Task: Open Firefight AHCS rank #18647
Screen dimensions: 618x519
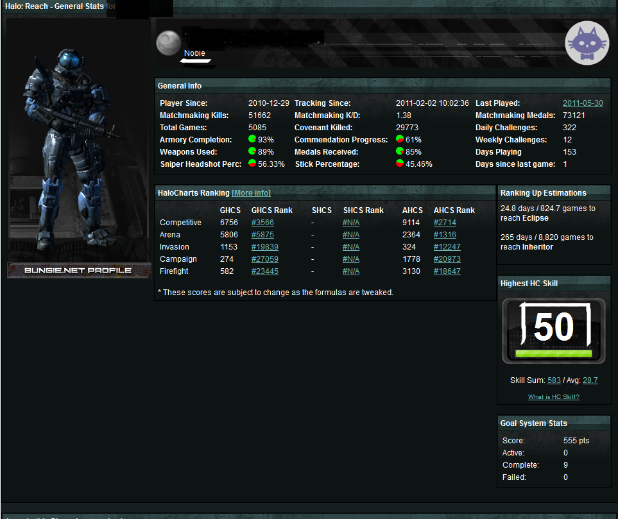Action: [447, 271]
